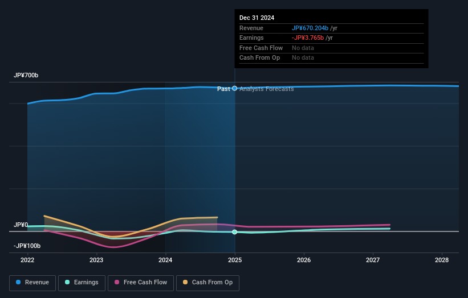Select the 2027 x-axis label

373,260
